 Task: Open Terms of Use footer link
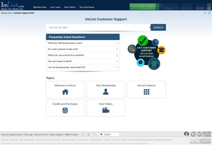pos(41,140)
